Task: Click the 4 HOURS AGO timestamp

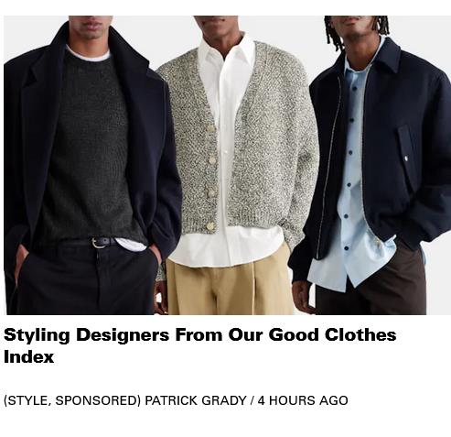Action: point(303,400)
